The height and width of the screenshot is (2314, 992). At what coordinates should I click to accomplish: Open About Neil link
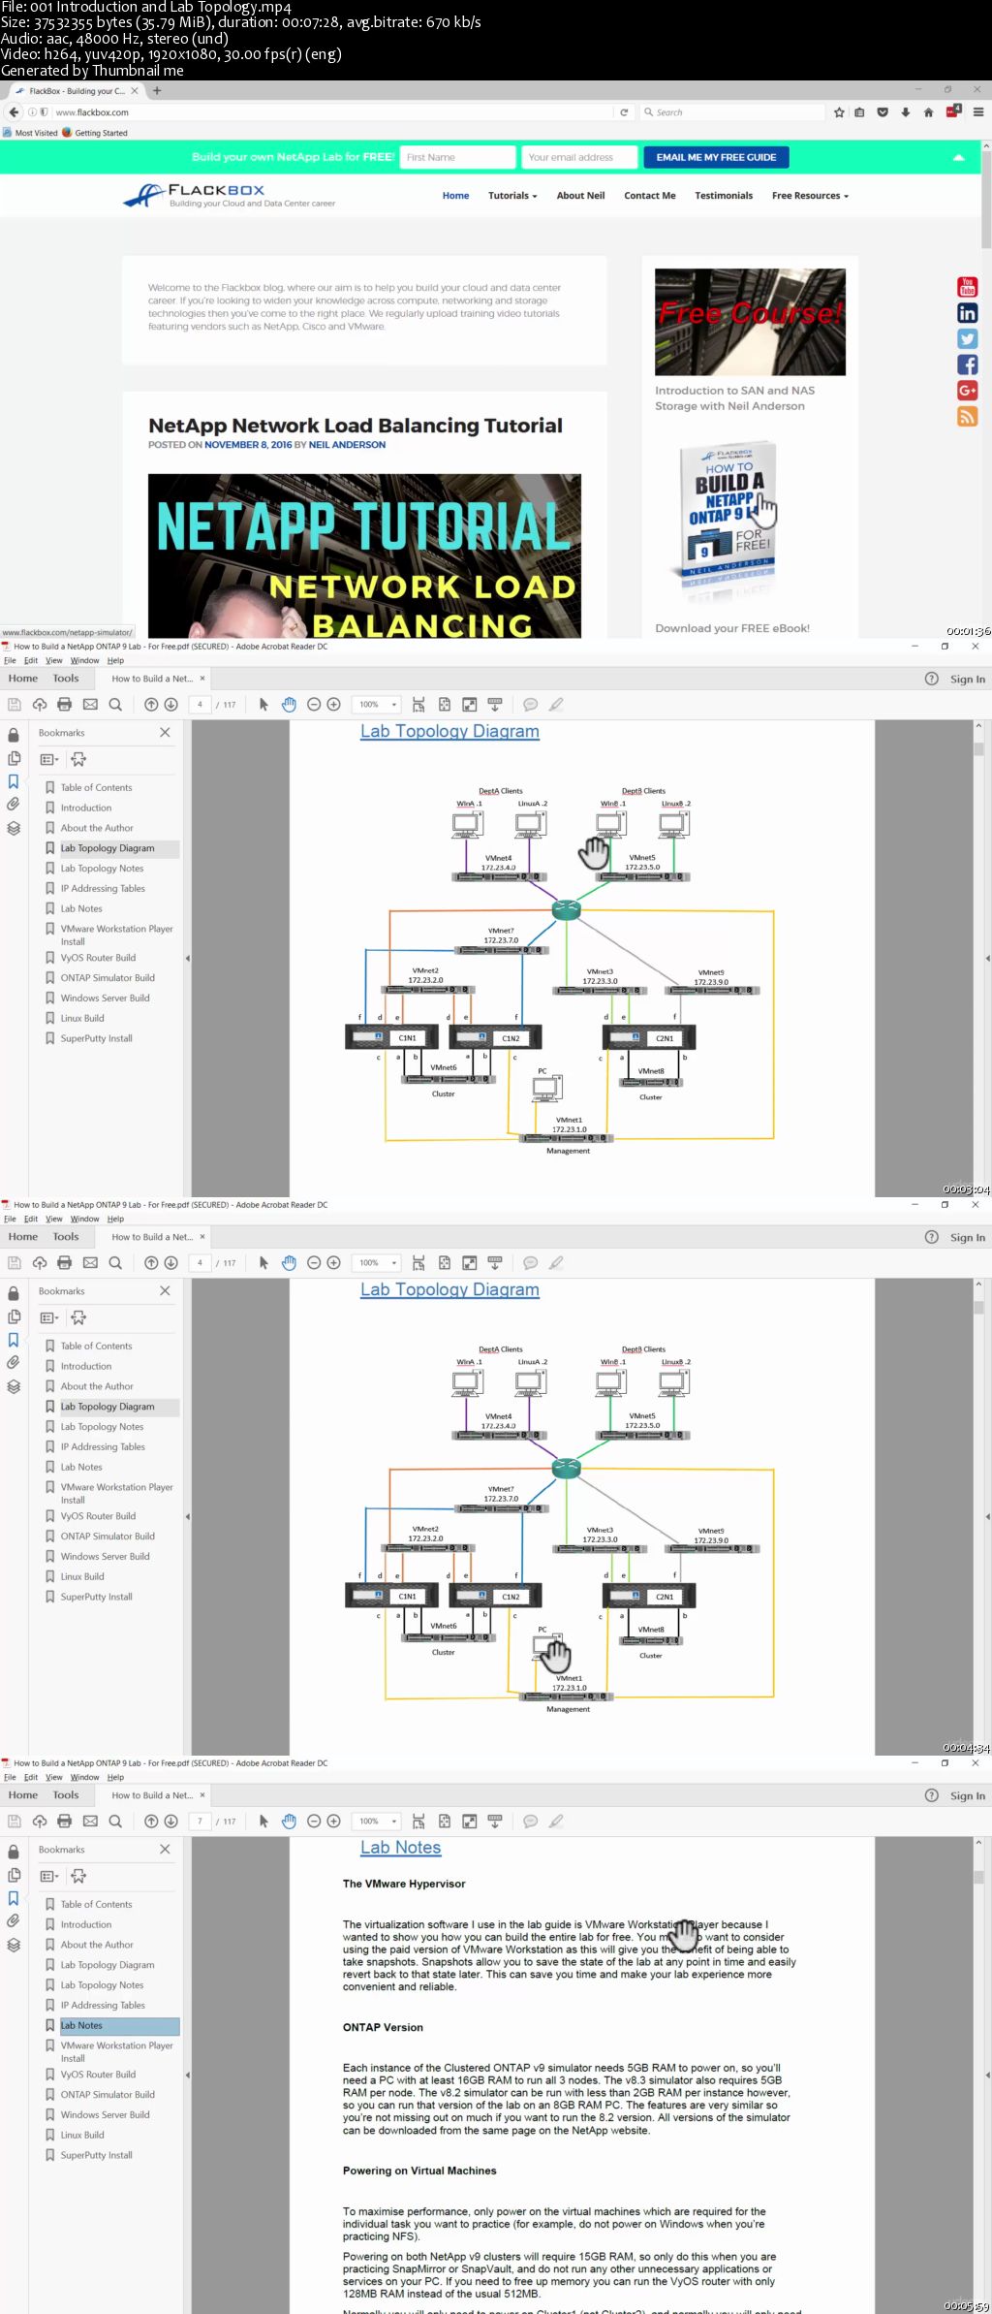pyautogui.click(x=580, y=196)
